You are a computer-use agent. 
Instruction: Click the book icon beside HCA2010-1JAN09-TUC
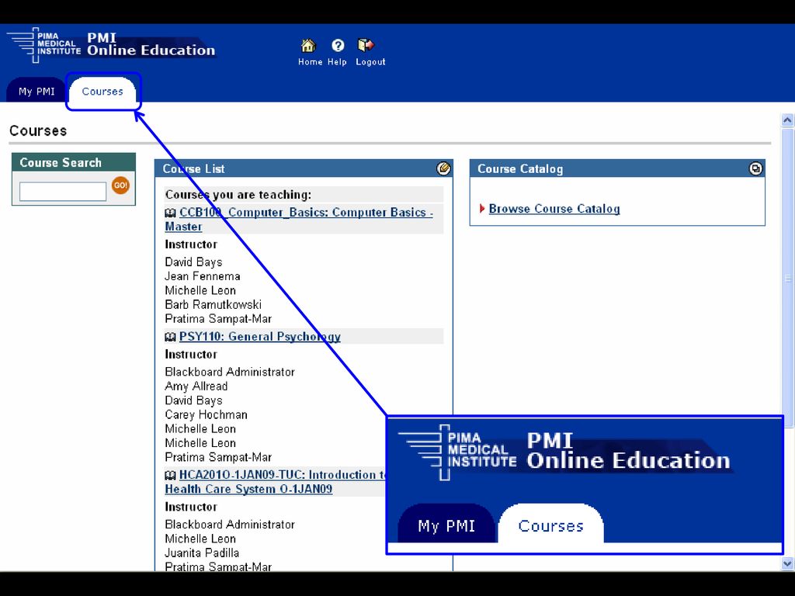click(170, 476)
